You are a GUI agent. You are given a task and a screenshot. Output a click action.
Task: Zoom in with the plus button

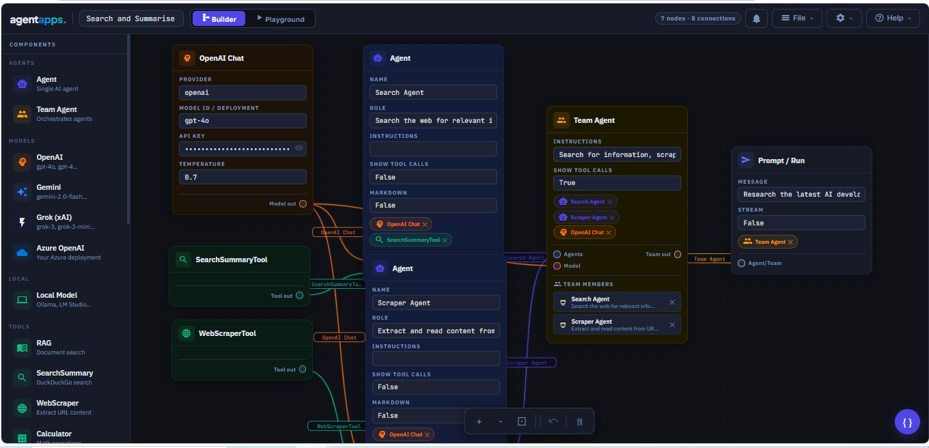(479, 421)
